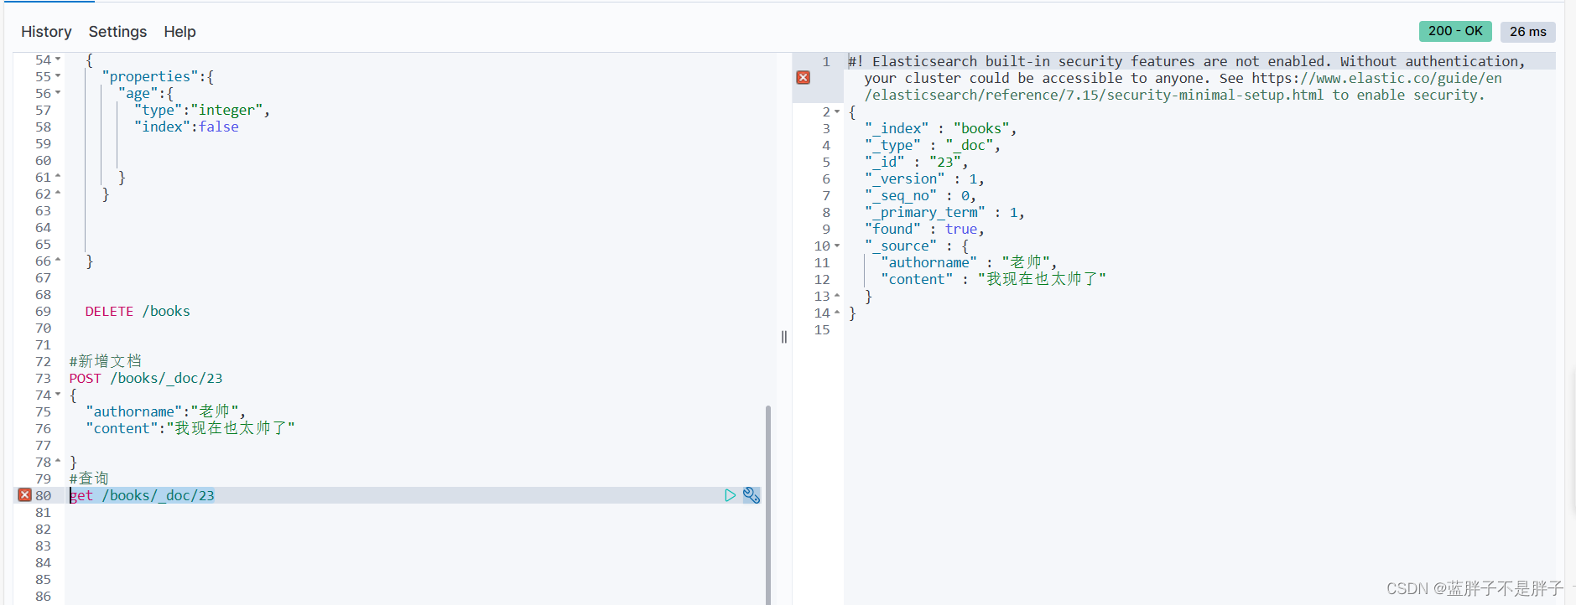Collapse the _source object at response line 10
The height and width of the screenshot is (605, 1576).
tap(837, 246)
